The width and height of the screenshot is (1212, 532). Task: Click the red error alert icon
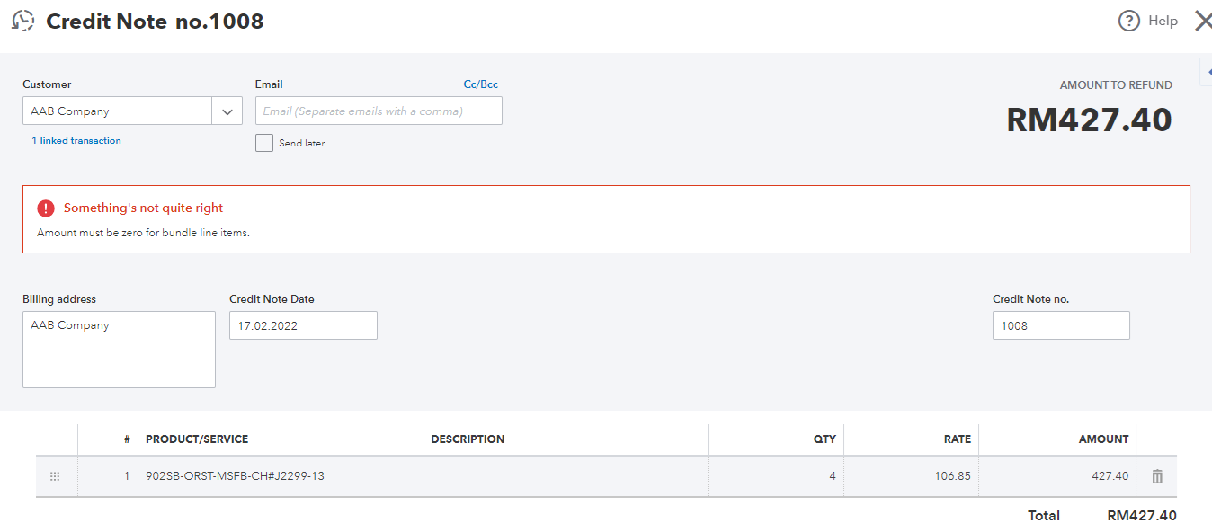(46, 208)
